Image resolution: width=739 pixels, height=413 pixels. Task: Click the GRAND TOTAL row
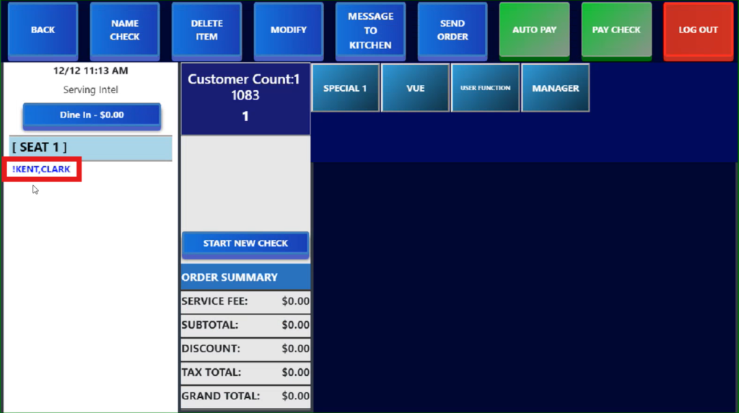(x=245, y=396)
